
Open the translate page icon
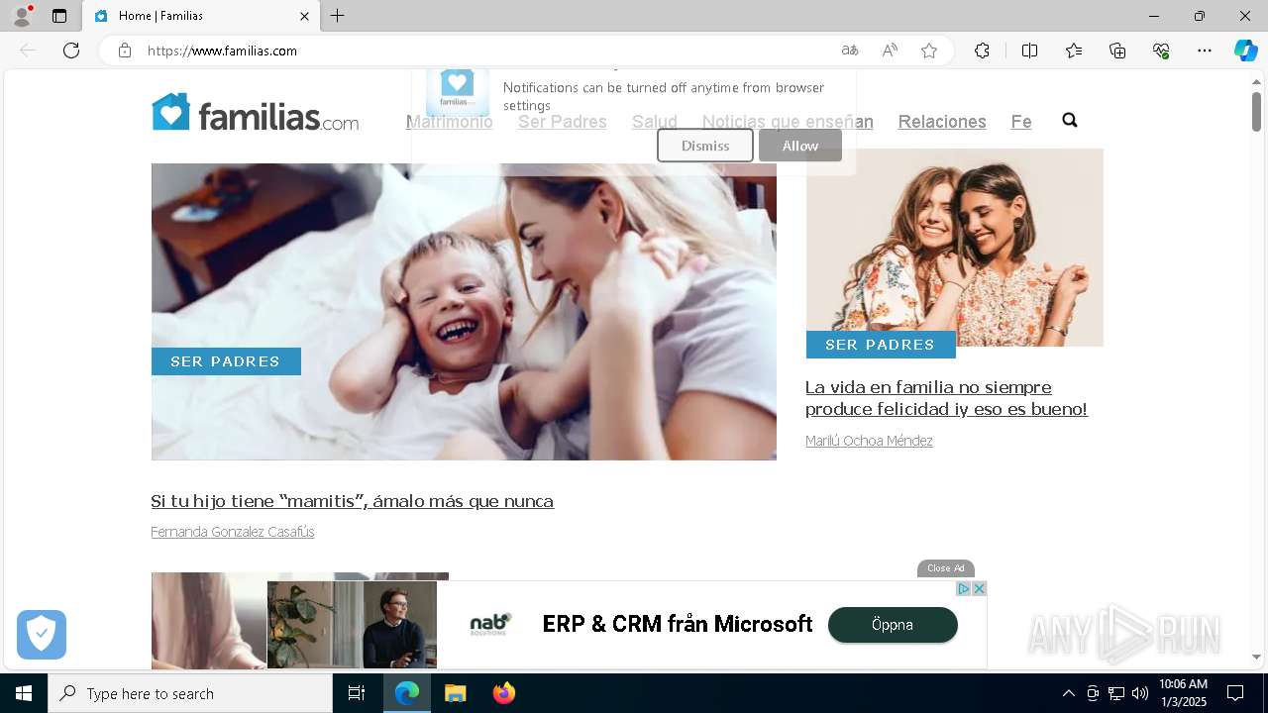pyautogui.click(x=850, y=51)
